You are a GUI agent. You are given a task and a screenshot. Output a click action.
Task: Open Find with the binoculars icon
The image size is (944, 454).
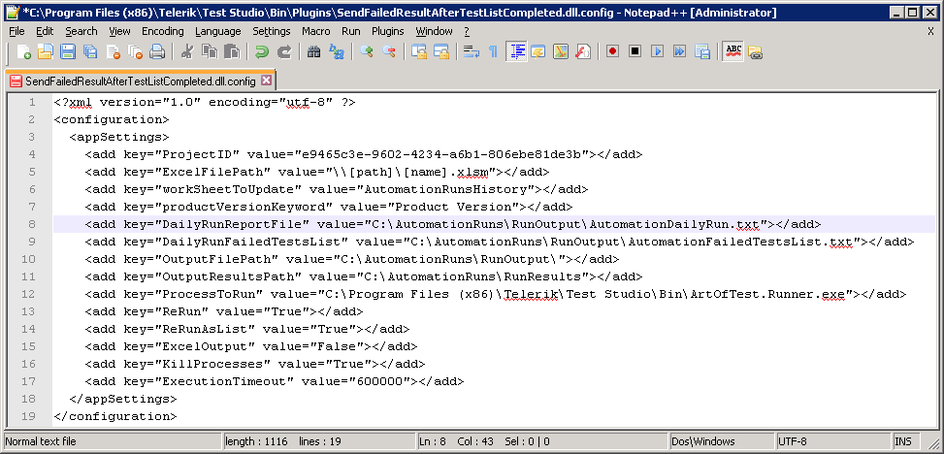click(313, 51)
